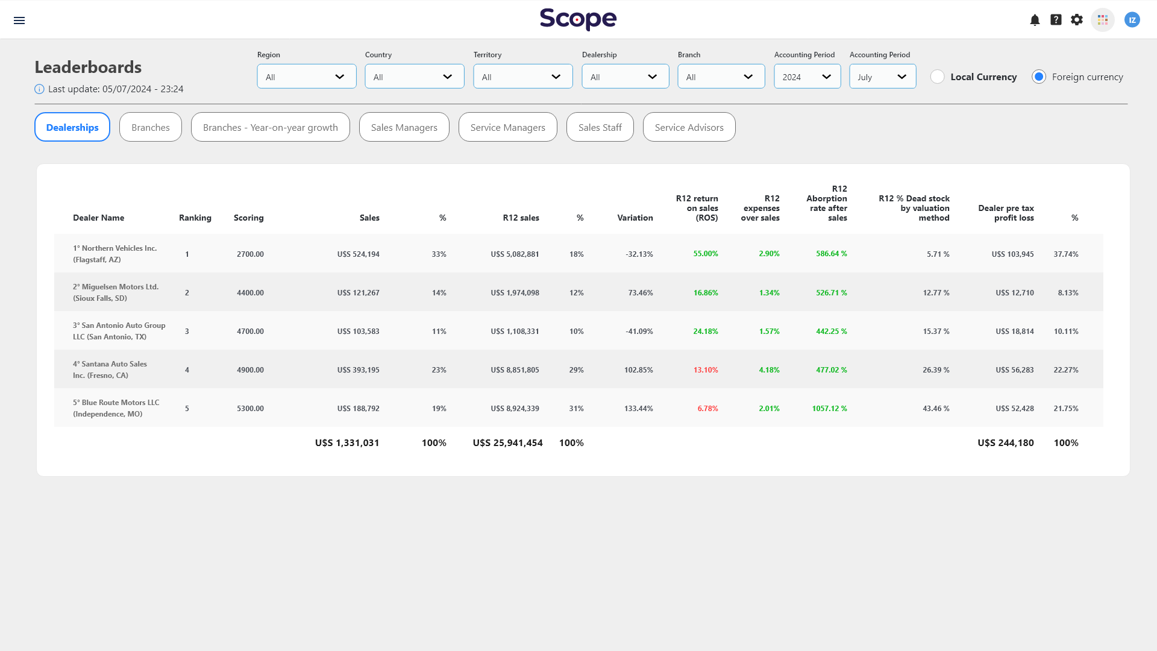Open the help question mark icon
Screen dimensions: 1157x651
tap(1056, 20)
